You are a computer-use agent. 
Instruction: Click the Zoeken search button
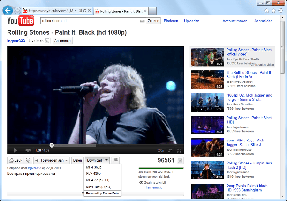coord(153,21)
